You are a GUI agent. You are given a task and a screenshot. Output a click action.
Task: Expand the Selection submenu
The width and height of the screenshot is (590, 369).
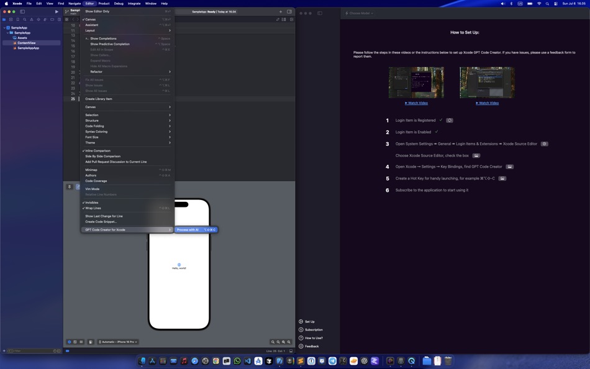(x=127, y=115)
